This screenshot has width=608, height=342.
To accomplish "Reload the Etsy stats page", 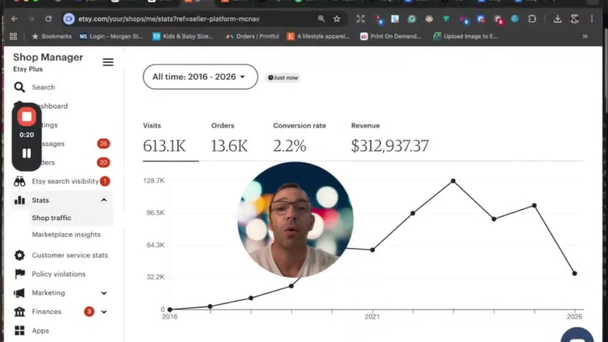I will (x=49, y=19).
